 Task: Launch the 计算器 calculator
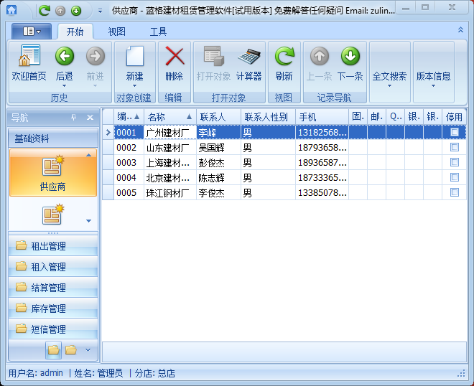[248, 64]
